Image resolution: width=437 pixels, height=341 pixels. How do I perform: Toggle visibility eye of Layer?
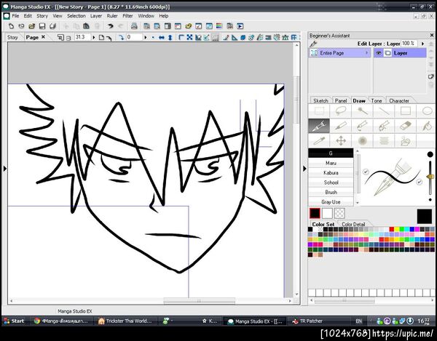coord(379,53)
